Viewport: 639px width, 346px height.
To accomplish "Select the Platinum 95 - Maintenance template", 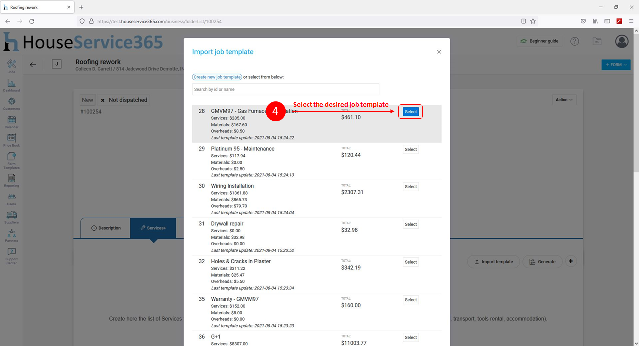I will (411, 149).
